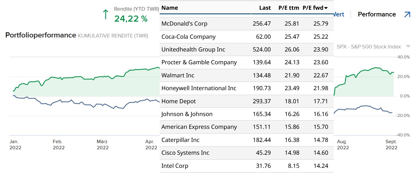Click Intel Corp in the table
This screenshot has width=414, height=173.
click(175, 166)
